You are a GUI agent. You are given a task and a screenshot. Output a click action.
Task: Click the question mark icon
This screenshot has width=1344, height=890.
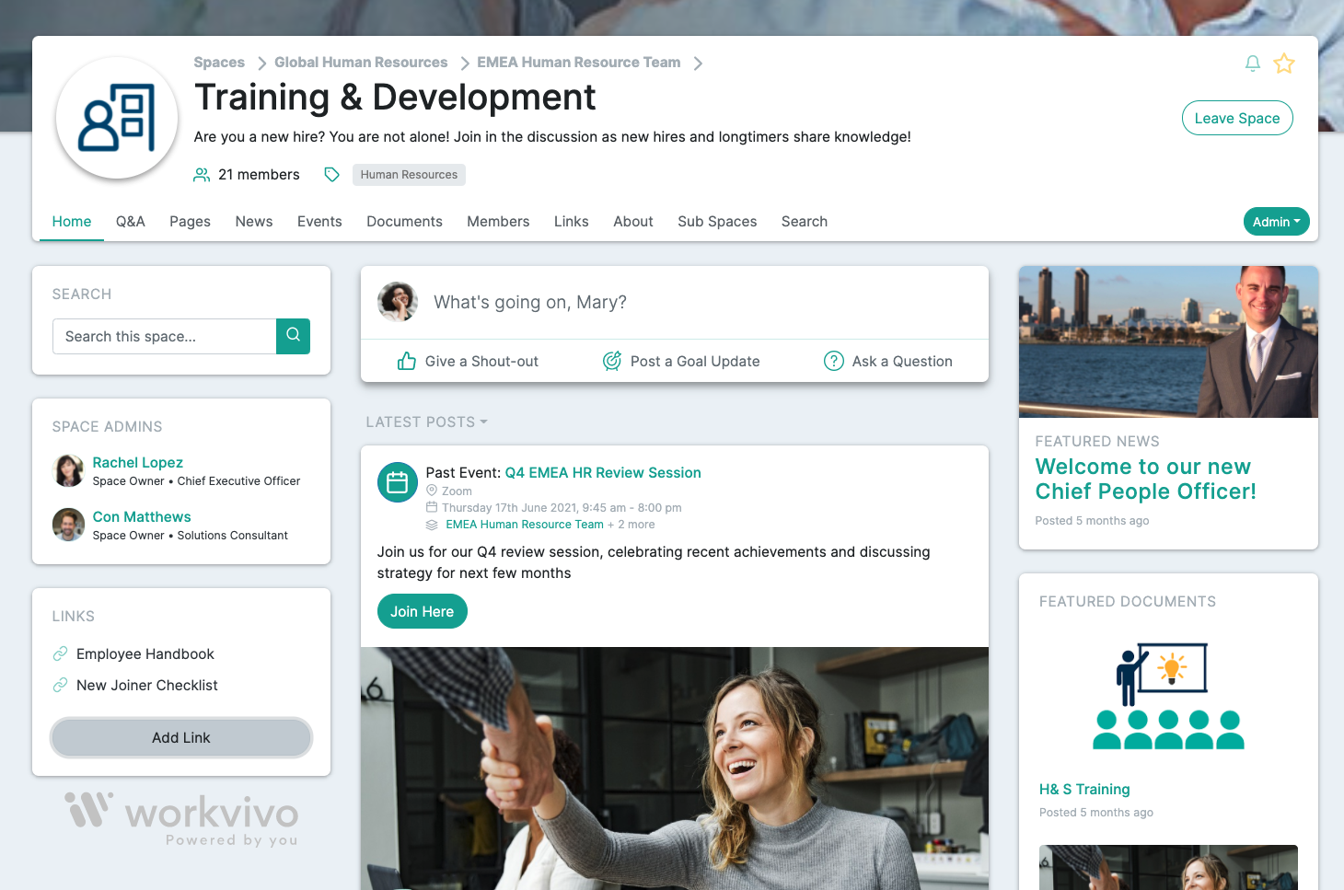click(x=834, y=361)
